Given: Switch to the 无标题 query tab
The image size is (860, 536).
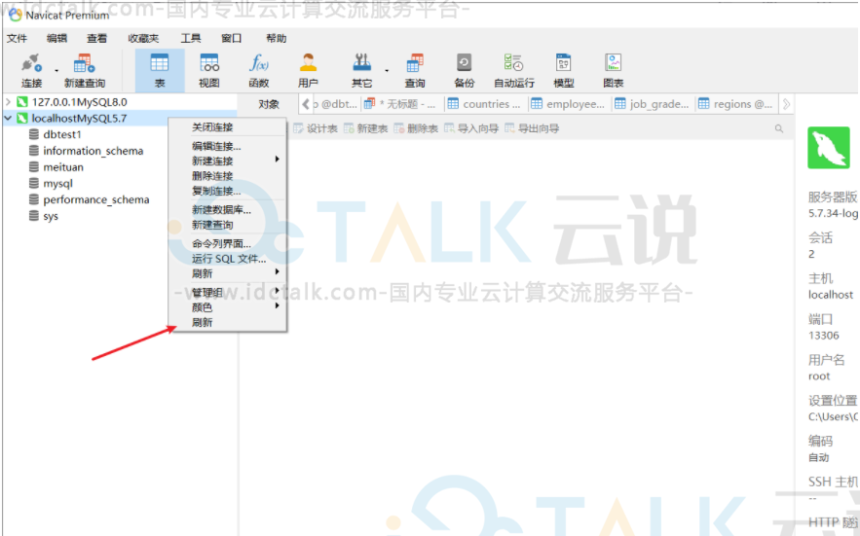Looking at the screenshot, I should pos(400,104).
